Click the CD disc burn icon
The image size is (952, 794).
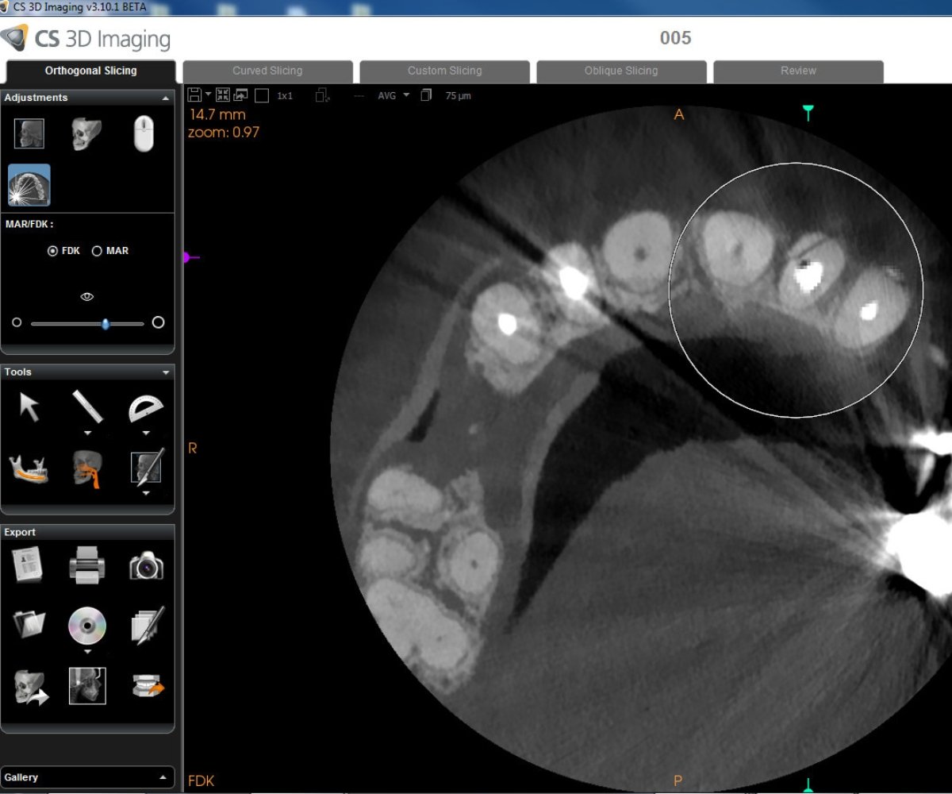87,626
